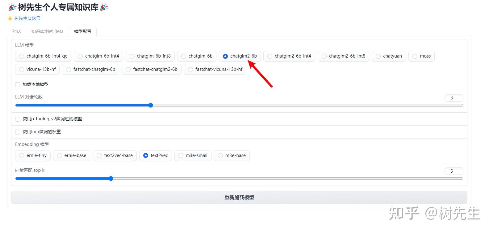493x233 pixels.
Task: Open the 树先生公众号 link
Action: click(x=27, y=18)
